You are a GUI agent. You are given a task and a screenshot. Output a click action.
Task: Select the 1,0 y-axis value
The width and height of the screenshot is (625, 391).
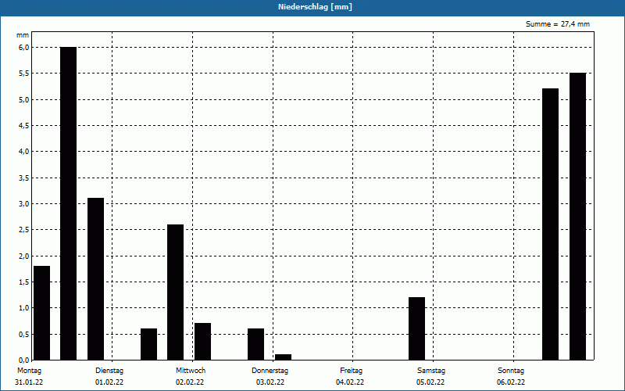[24, 308]
